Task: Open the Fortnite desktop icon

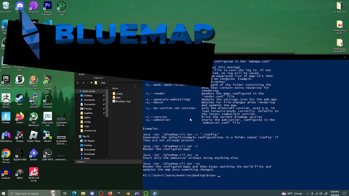Action: coord(6,118)
